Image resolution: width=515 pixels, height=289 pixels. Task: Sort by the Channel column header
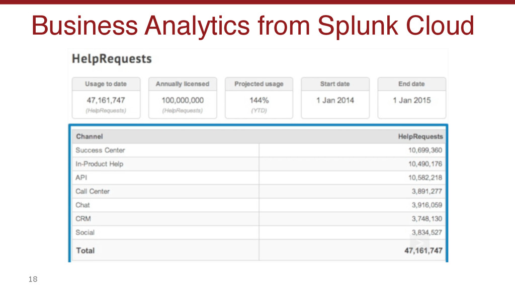click(90, 136)
